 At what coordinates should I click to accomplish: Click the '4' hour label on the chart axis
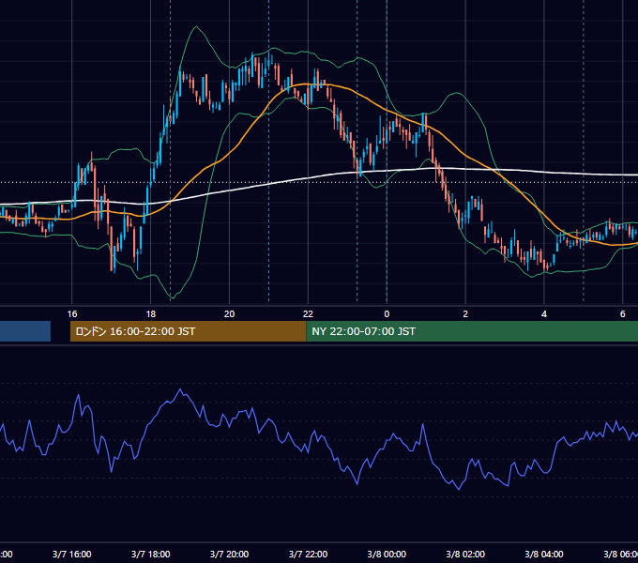544,314
